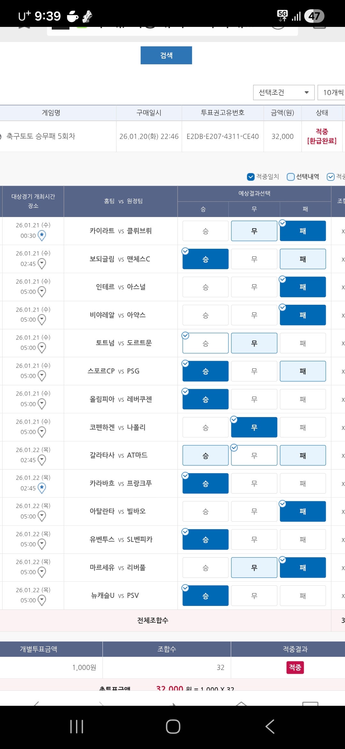Tap Android back navigation button
The width and height of the screenshot is (345, 749).
coord(270,726)
